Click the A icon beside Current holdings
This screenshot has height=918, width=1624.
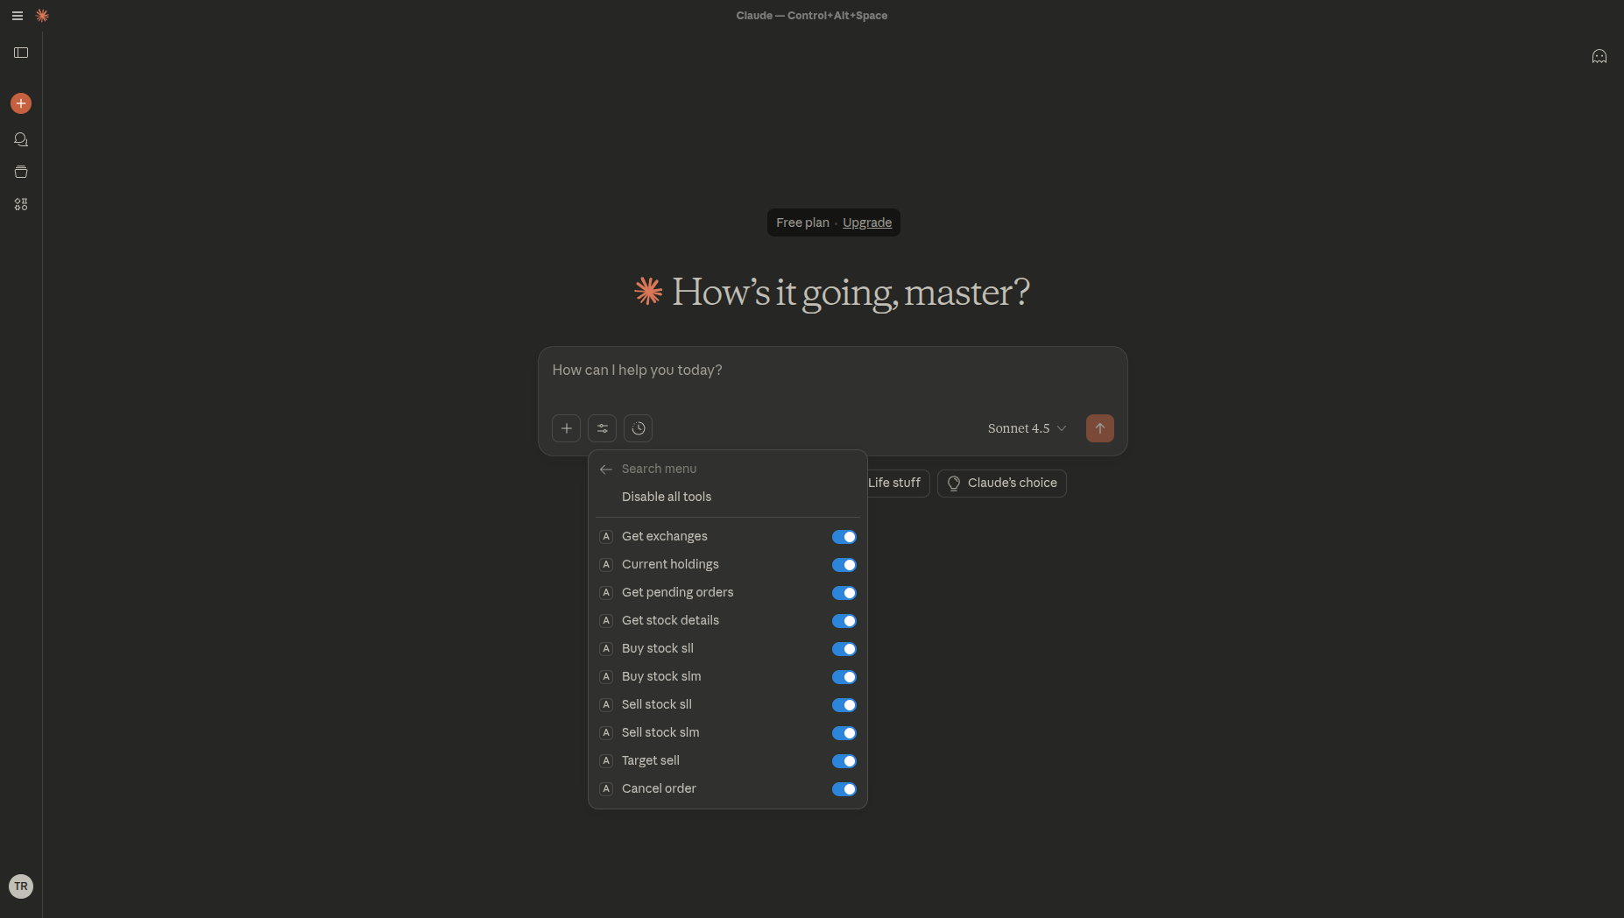(x=605, y=565)
